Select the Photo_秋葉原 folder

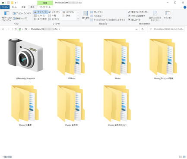25,106
